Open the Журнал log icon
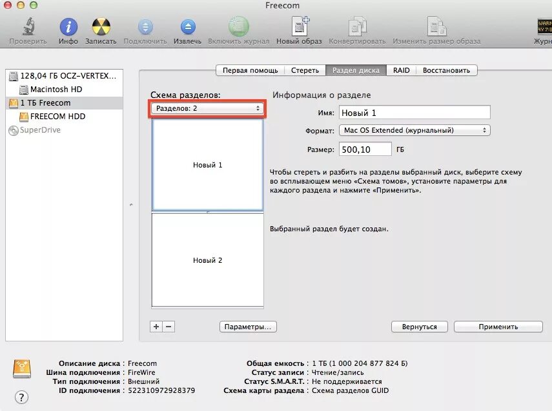Viewport: 552px width, 411px height. [544, 26]
